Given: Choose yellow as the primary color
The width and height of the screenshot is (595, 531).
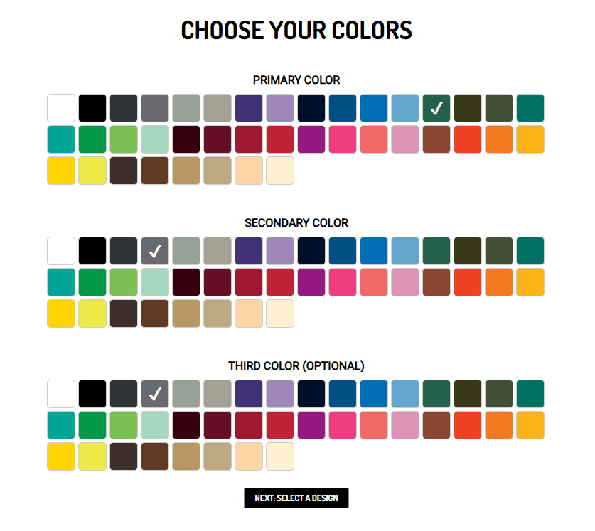Looking at the screenshot, I should [61, 170].
